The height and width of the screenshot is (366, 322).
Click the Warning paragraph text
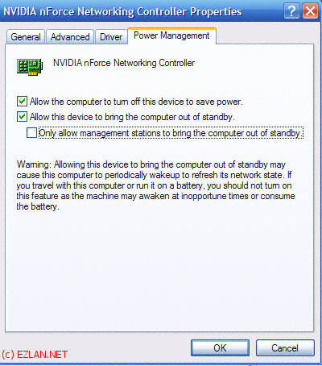[x=155, y=185]
